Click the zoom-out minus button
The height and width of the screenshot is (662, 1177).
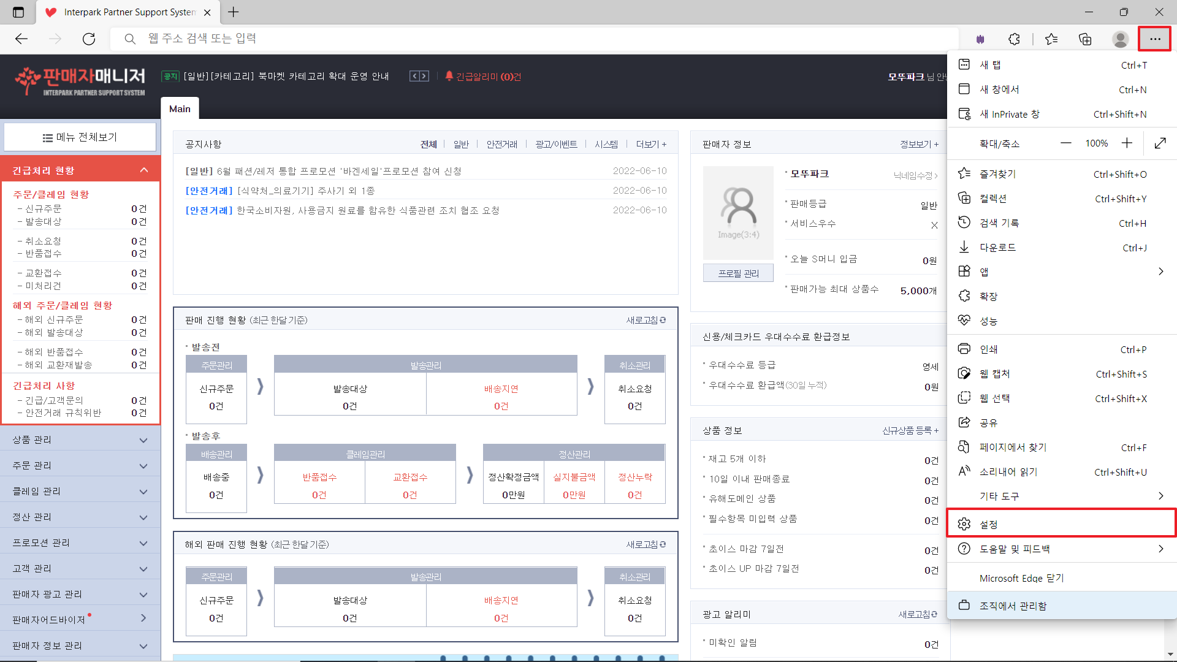(x=1066, y=143)
